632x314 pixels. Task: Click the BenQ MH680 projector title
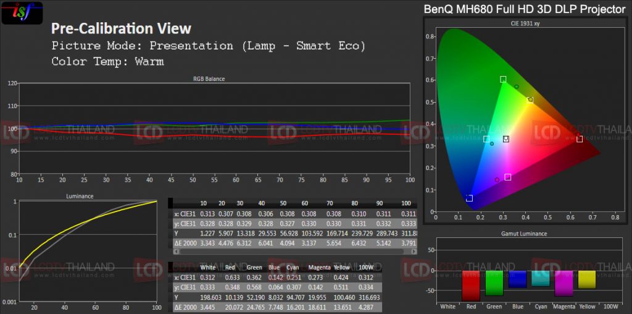tap(525, 10)
